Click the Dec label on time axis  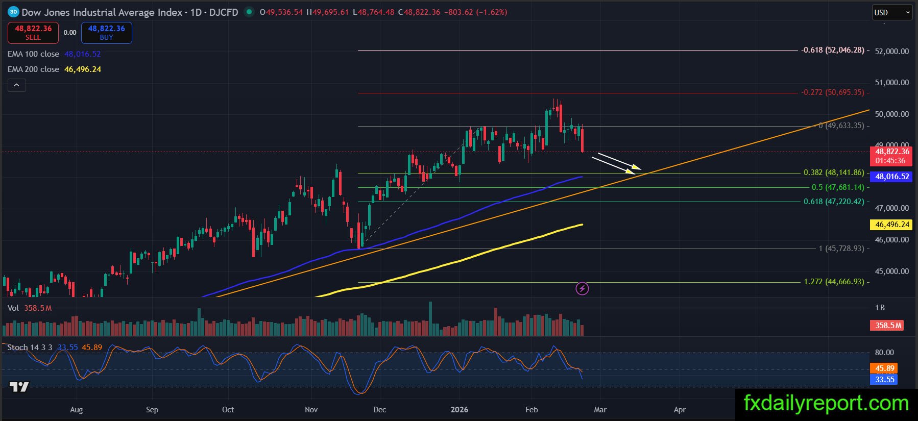point(380,410)
